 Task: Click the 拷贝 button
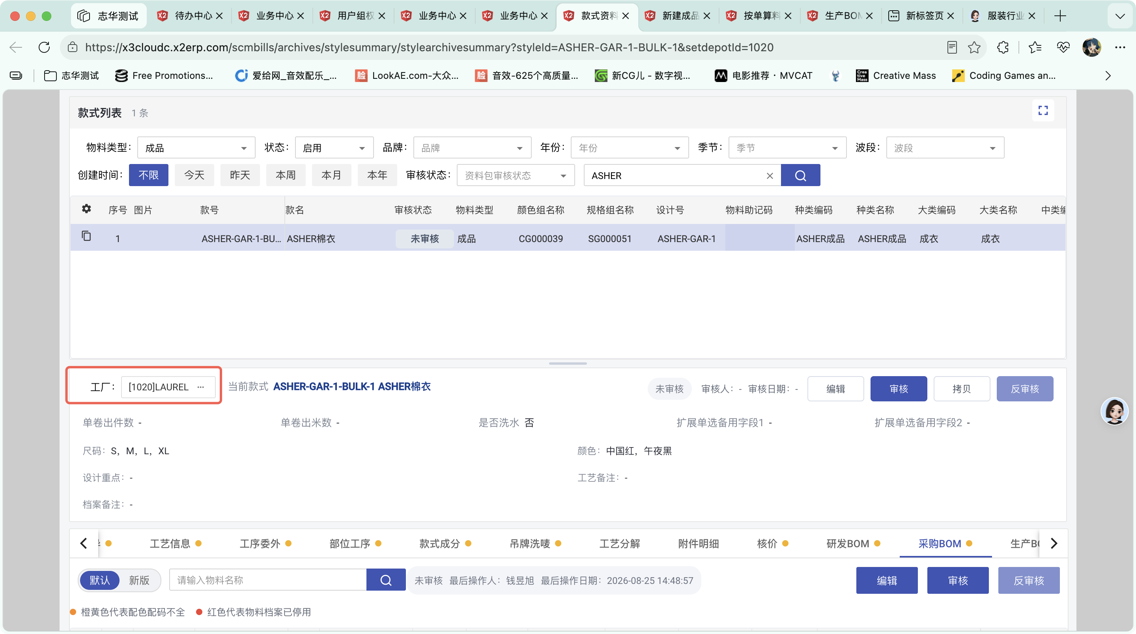coord(962,389)
